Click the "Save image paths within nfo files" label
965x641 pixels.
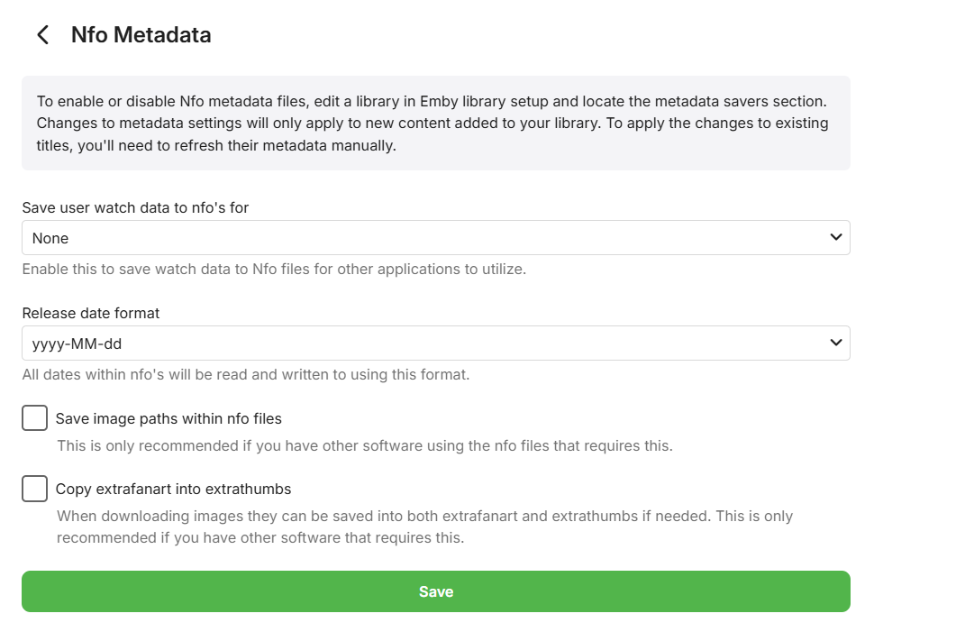pos(168,418)
